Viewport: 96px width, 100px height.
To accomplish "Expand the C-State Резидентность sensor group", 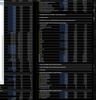I will tap(38, 15).
